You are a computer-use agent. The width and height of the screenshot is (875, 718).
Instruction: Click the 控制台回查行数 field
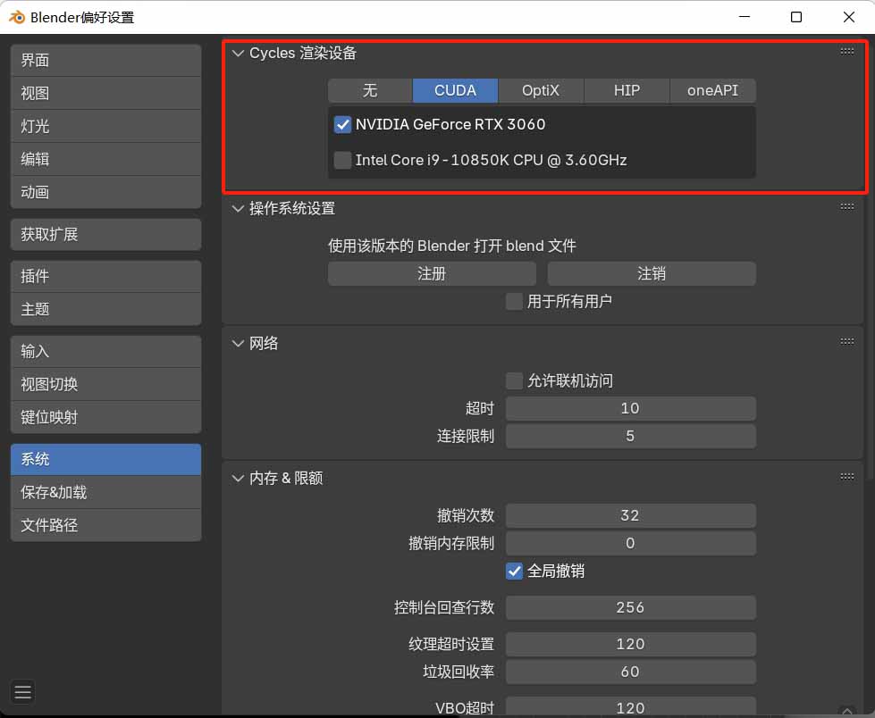pos(631,607)
